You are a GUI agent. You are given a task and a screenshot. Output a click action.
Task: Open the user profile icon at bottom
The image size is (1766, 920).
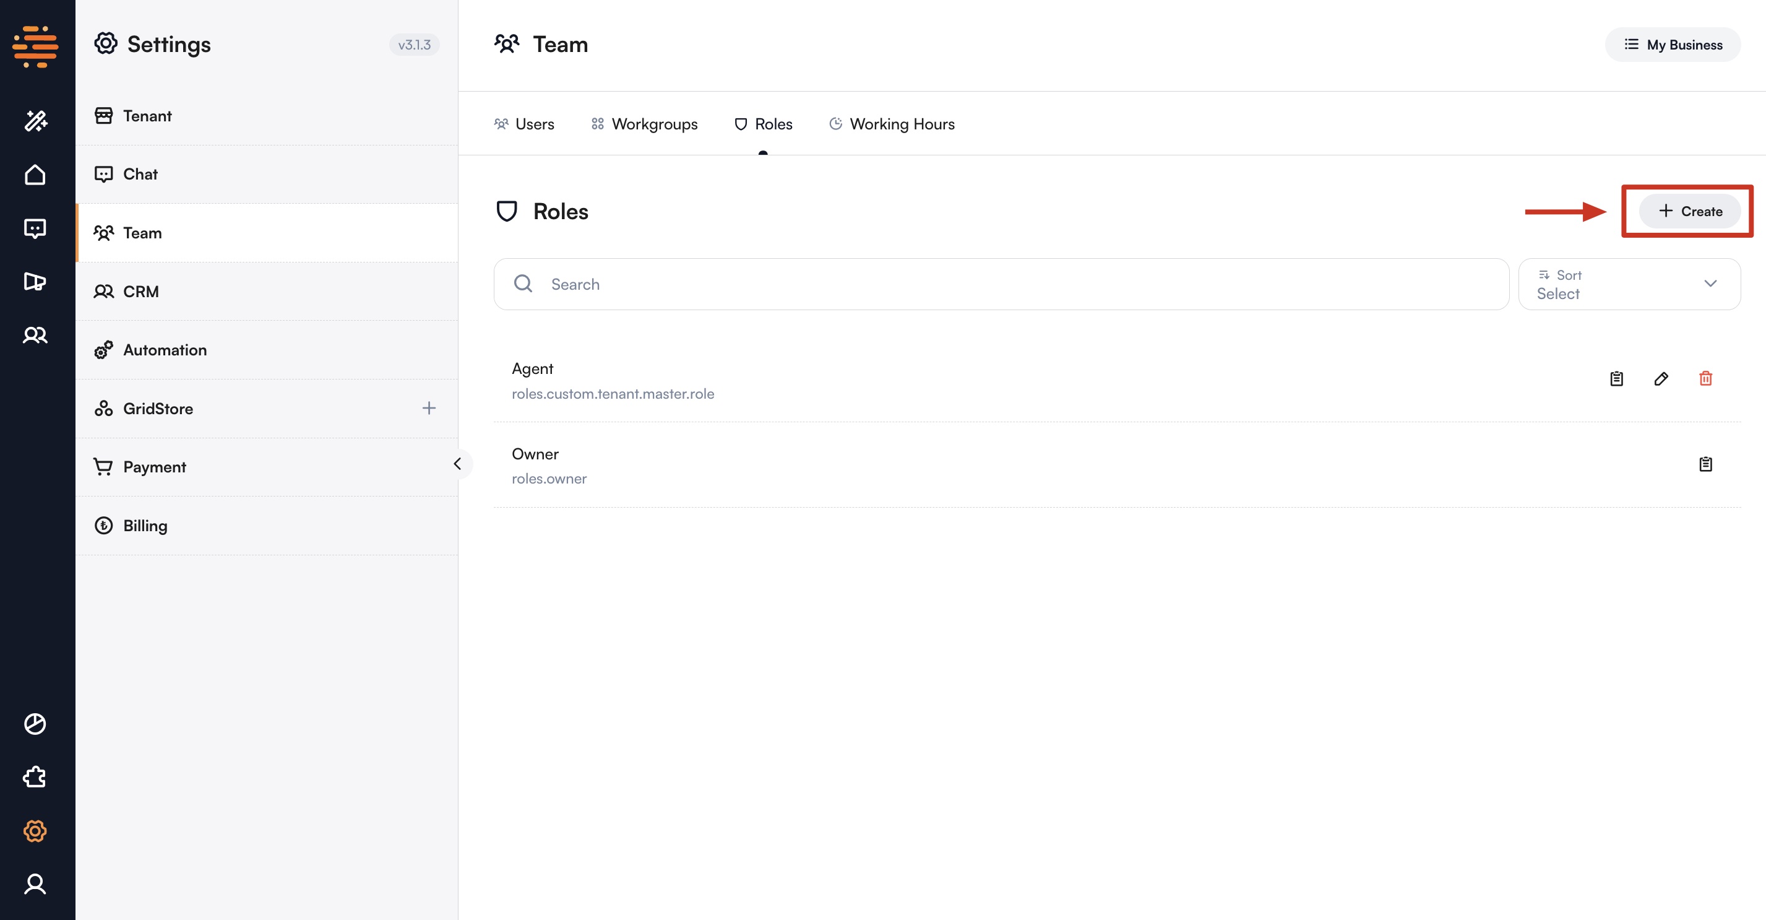[35, 883]
